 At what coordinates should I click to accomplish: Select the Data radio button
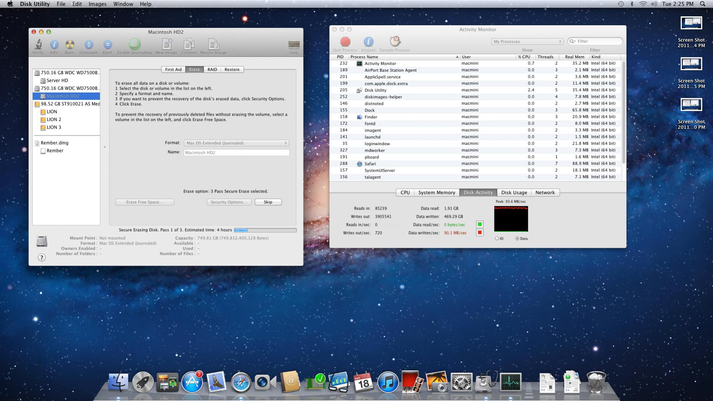[517, 239]
